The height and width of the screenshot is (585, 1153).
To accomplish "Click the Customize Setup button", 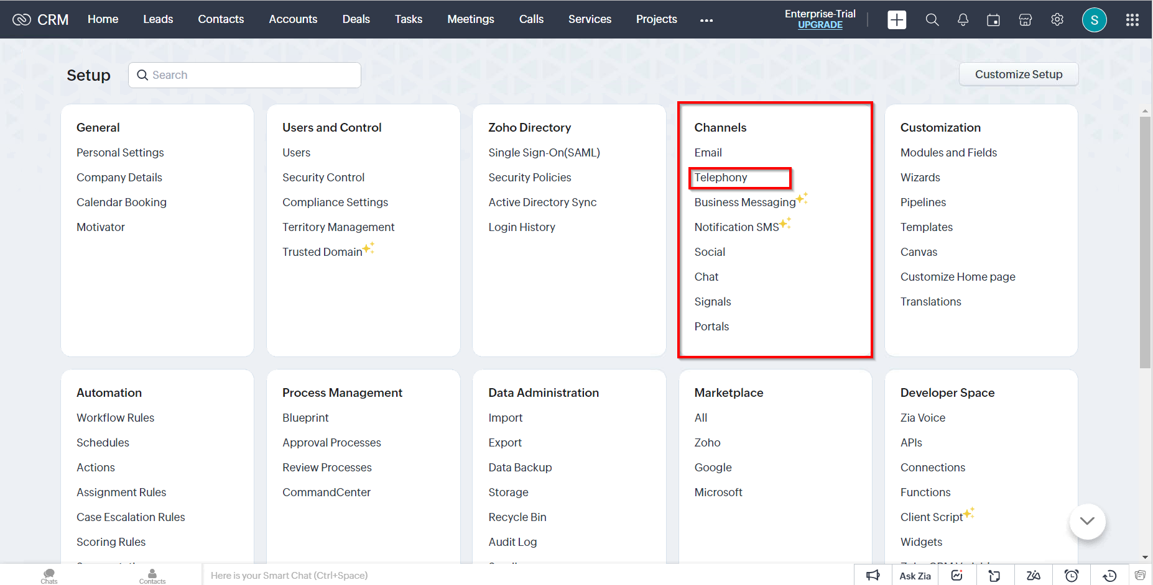I will click(x=1019, y=75).
